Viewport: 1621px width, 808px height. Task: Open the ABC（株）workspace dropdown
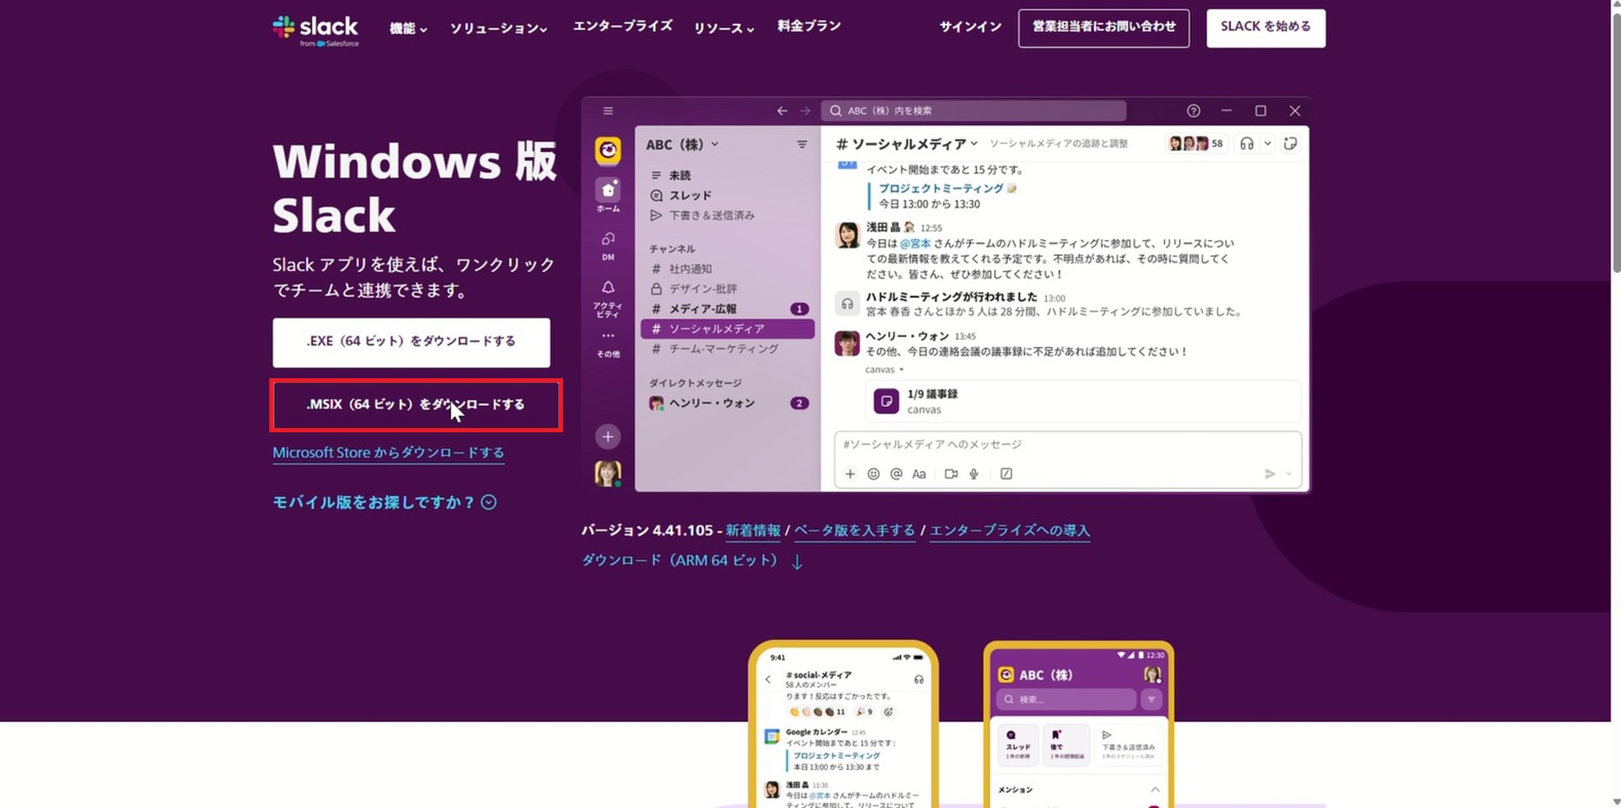[682, 144]
